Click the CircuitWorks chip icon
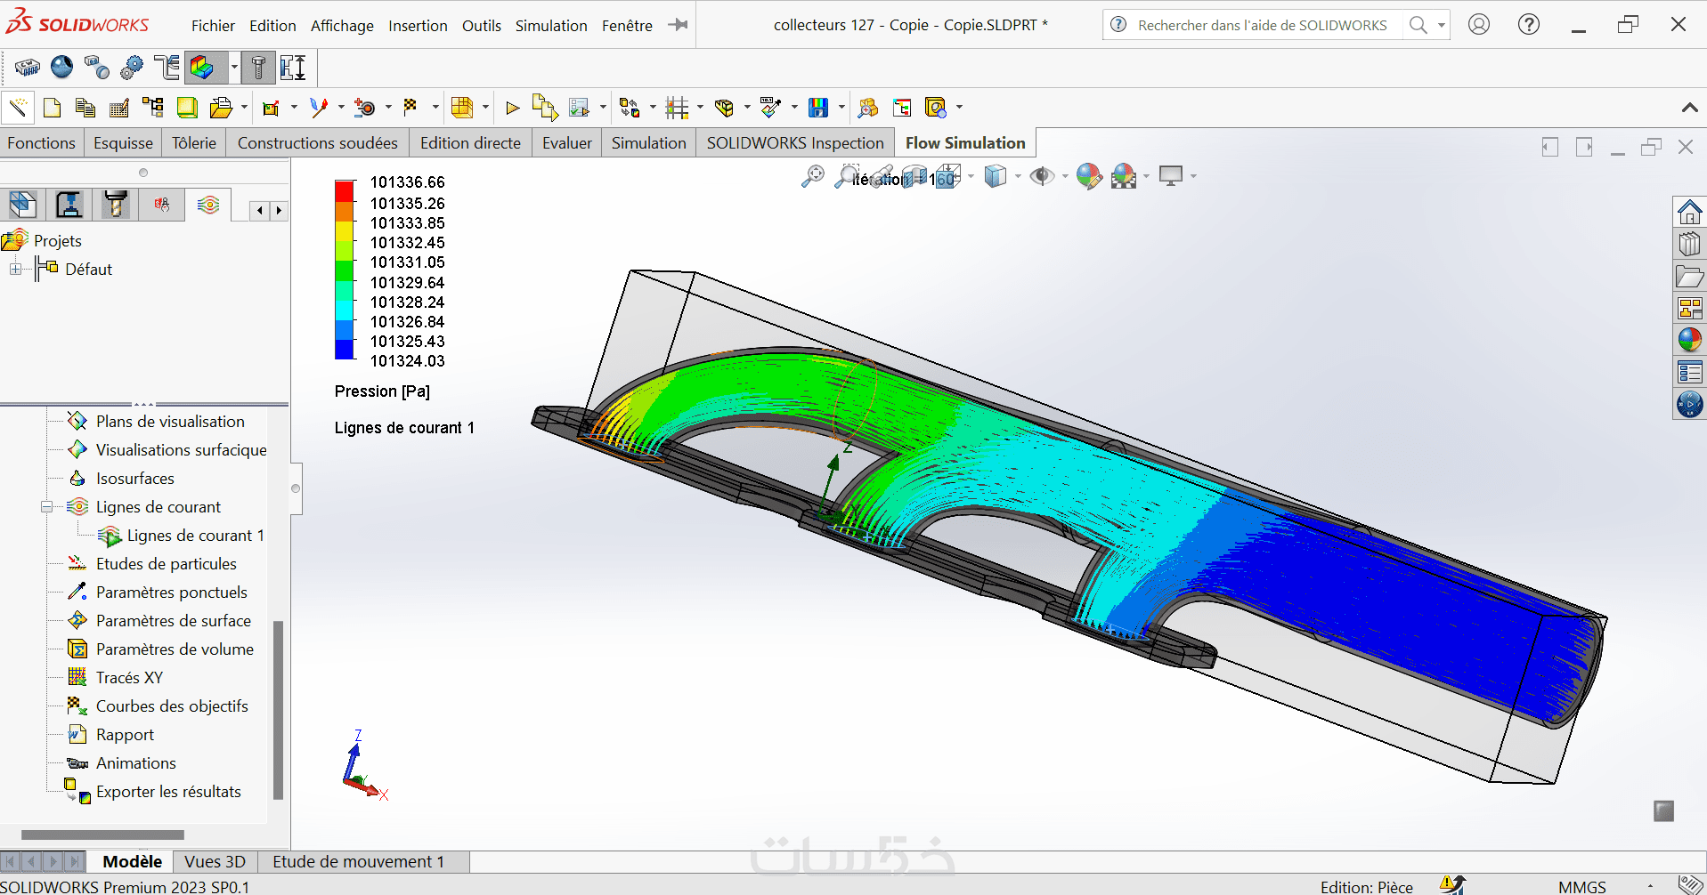This screenshot has height=895, width=1707. tap(28, 67)
